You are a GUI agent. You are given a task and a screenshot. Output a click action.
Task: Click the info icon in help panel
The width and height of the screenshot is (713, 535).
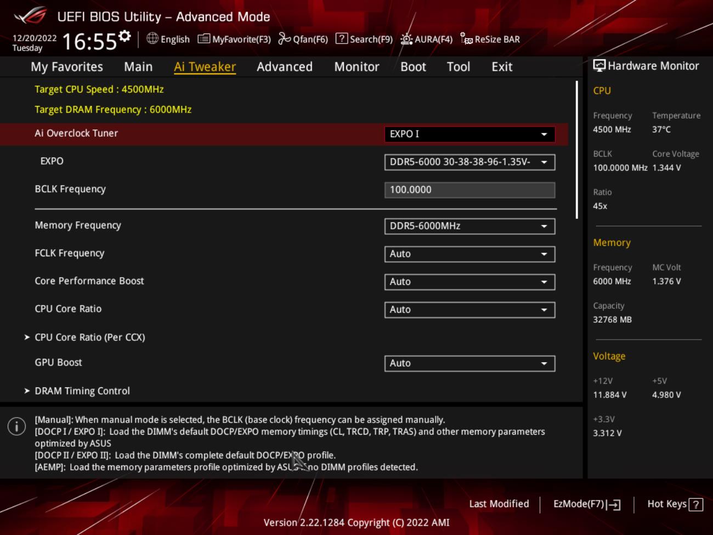tap(16, 426)
